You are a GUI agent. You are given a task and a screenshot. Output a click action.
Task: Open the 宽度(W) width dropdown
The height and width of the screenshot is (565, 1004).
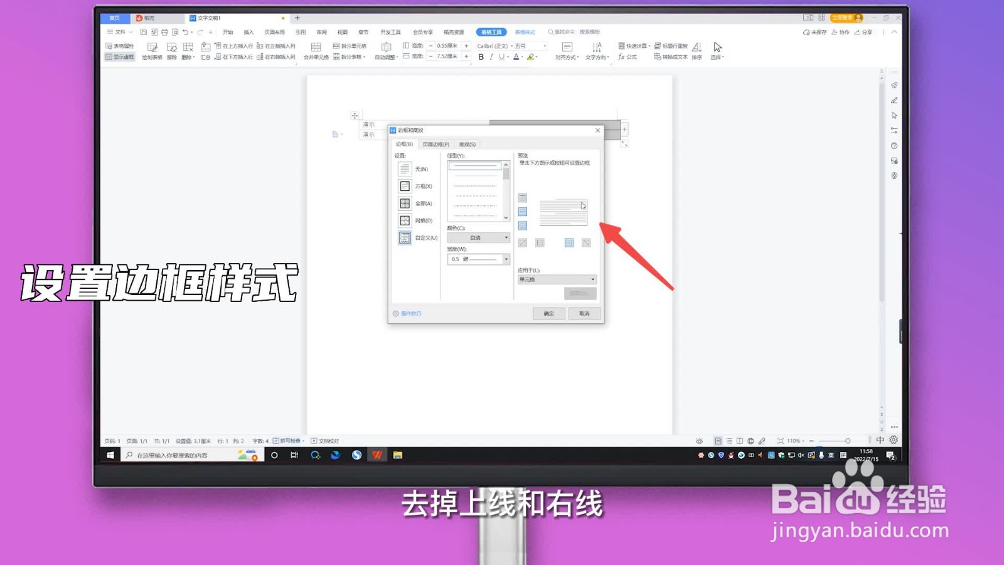(478, 259)
